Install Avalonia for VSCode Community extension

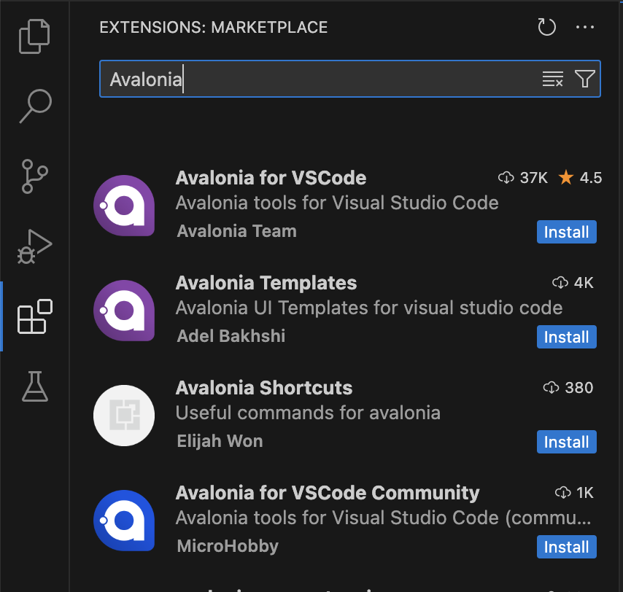566,547
